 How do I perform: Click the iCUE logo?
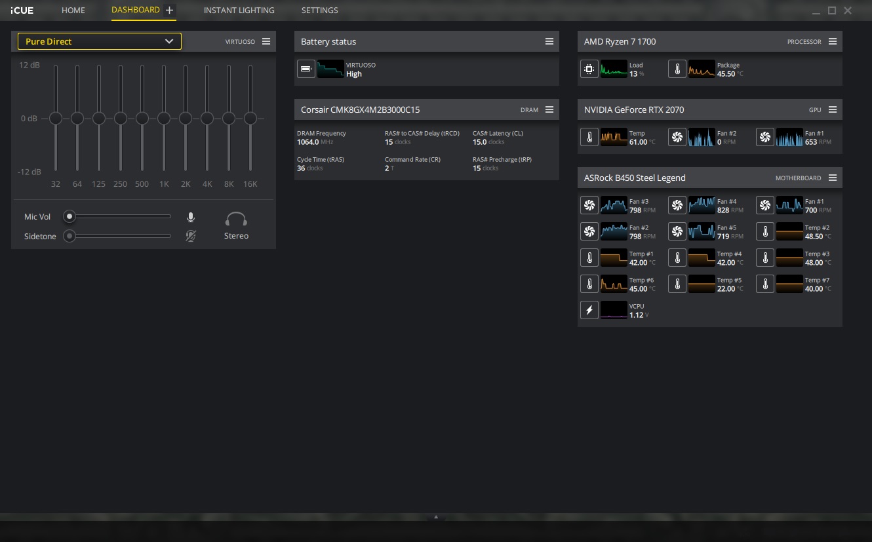pyautogui.click(x=22, y=10)
